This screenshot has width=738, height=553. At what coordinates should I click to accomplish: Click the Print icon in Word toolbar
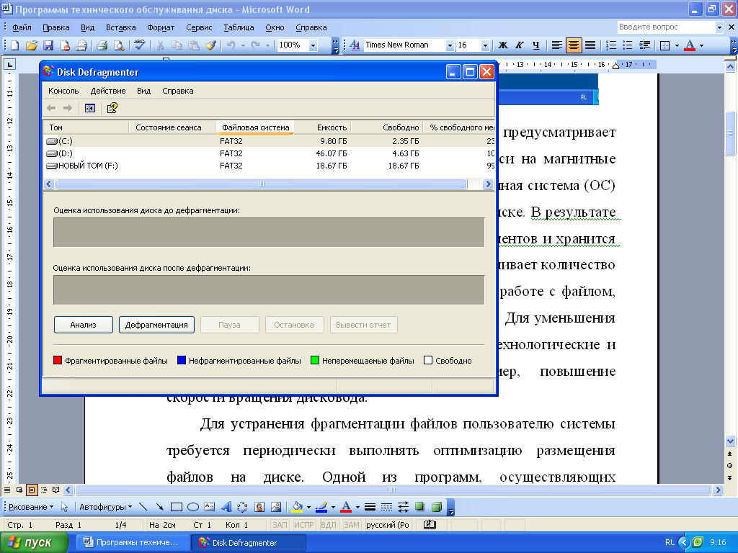tap(102, 45)
